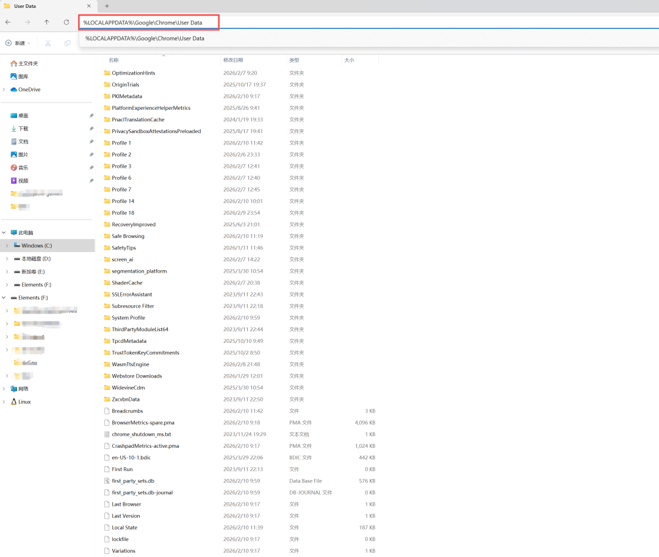Image resolution: width=659 pixels, height=557 pixels.
Task: Sort by 名称 Name column
Action: [x=113, y=60]
